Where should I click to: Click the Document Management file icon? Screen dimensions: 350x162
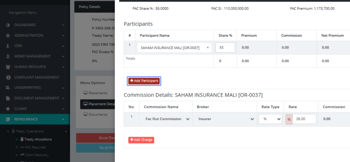pyautogui.click(x=8, y=98)
